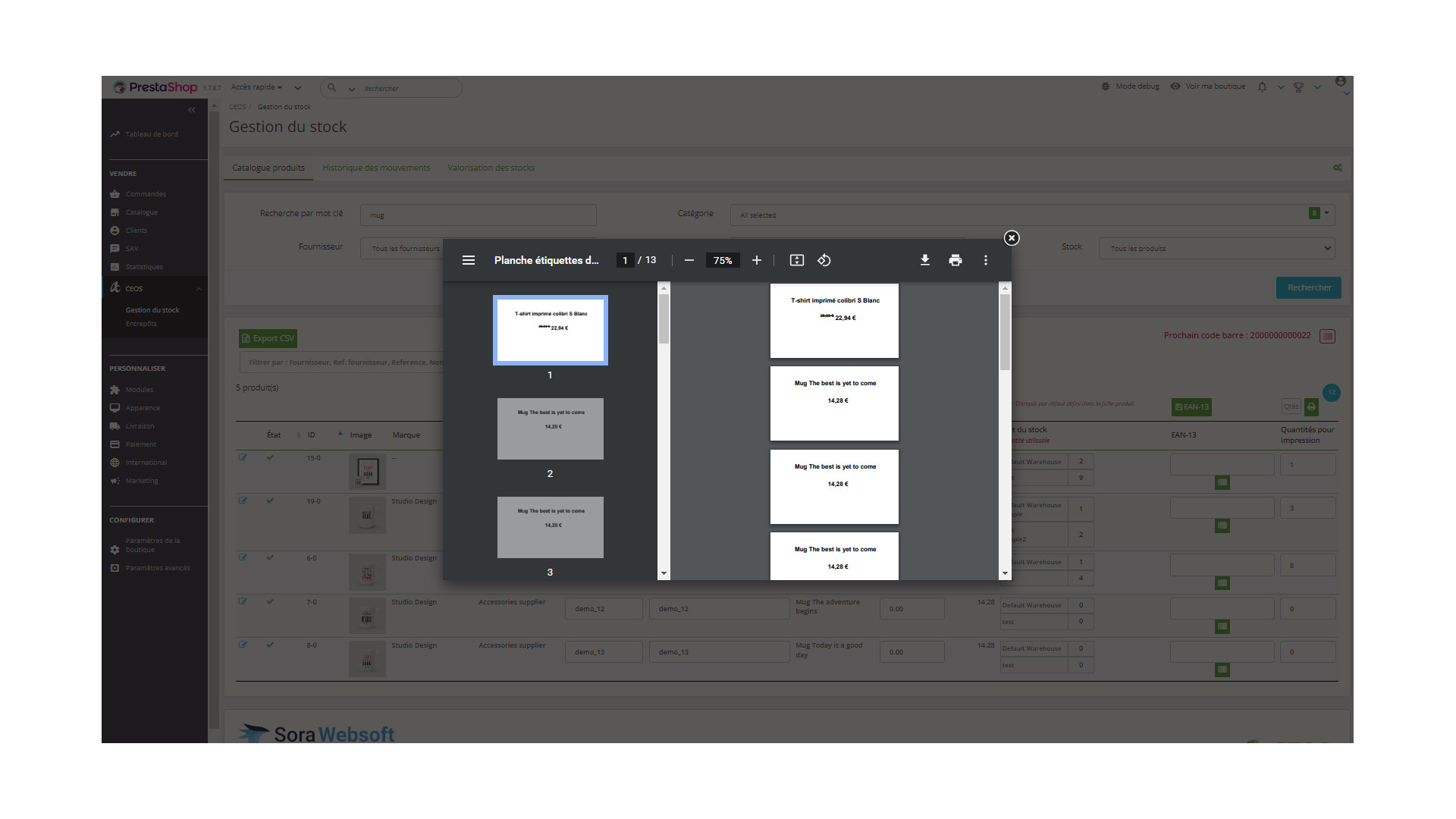Print the labels PDF
Screen dimensions: 1456x819
pyautogui.click(x=955, y=260)
